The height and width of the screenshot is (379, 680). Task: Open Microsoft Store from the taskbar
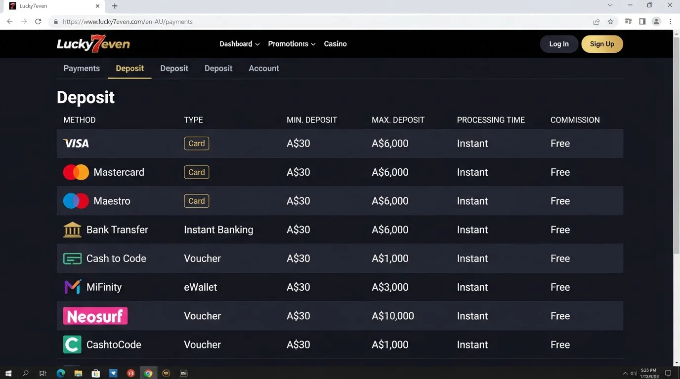[96, 374]
